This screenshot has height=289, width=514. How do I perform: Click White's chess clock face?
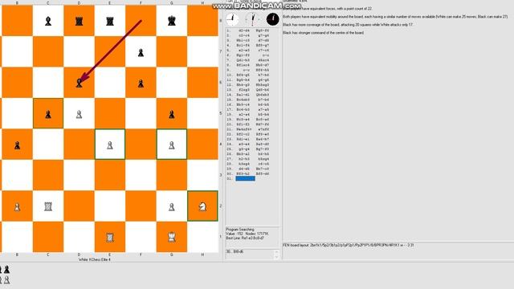[232, 19]
